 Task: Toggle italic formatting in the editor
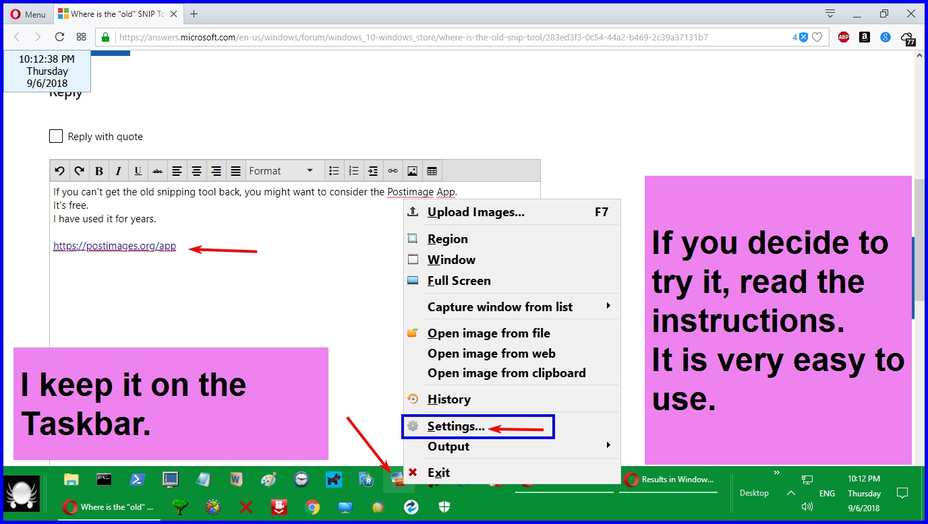point(118,170)
